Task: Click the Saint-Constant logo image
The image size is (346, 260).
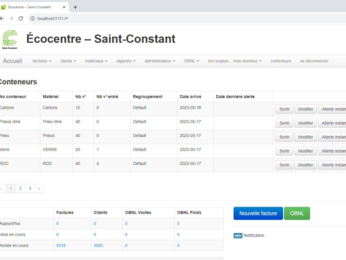Action: pyautogui.click(x=10, y=40)
